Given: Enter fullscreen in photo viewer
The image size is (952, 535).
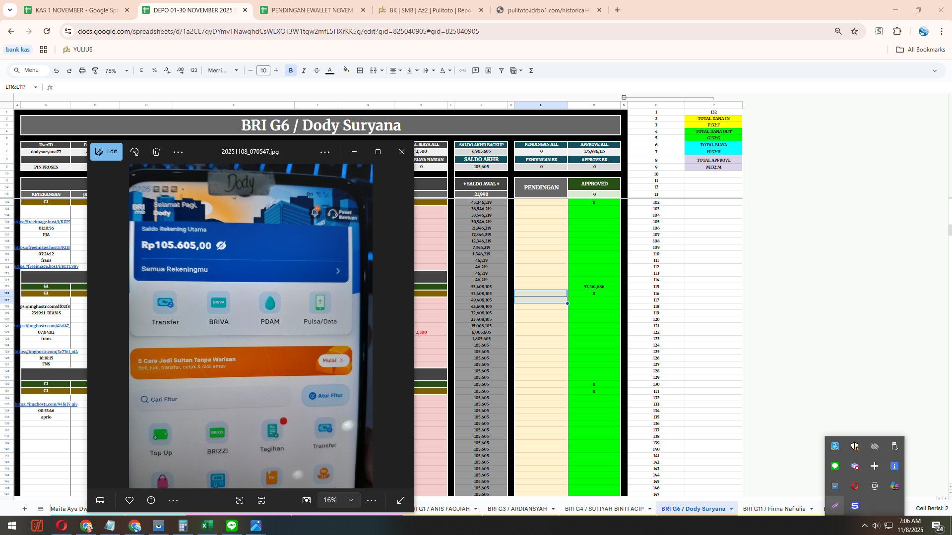Looking at the screenshot, I should tap(401, 500).
